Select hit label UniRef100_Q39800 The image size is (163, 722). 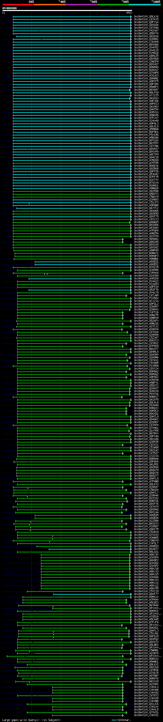click(146, 309)
